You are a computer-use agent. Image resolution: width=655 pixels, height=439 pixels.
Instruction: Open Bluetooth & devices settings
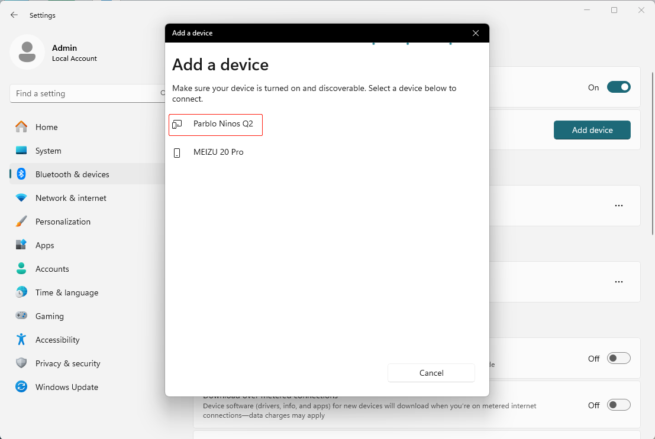pyautogui.click(x=88, y=174)
